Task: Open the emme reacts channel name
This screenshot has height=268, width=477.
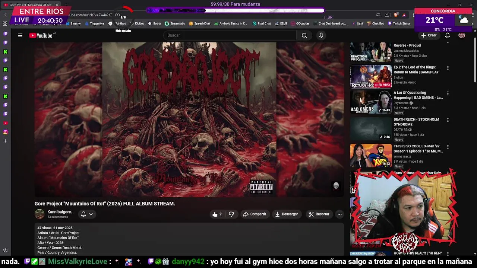Action: [x=402, y=157]
